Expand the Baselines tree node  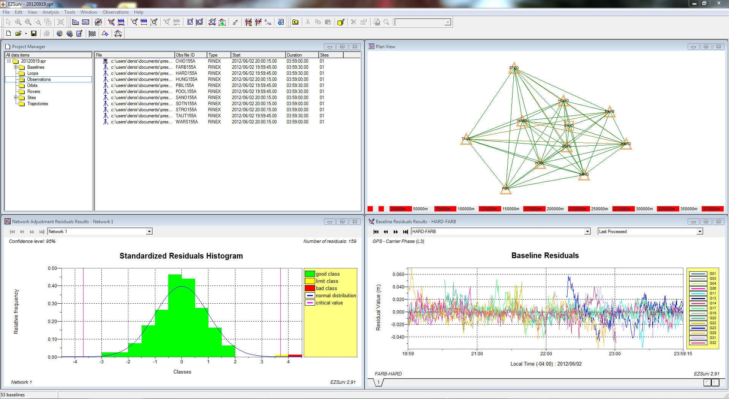[15, 67]
